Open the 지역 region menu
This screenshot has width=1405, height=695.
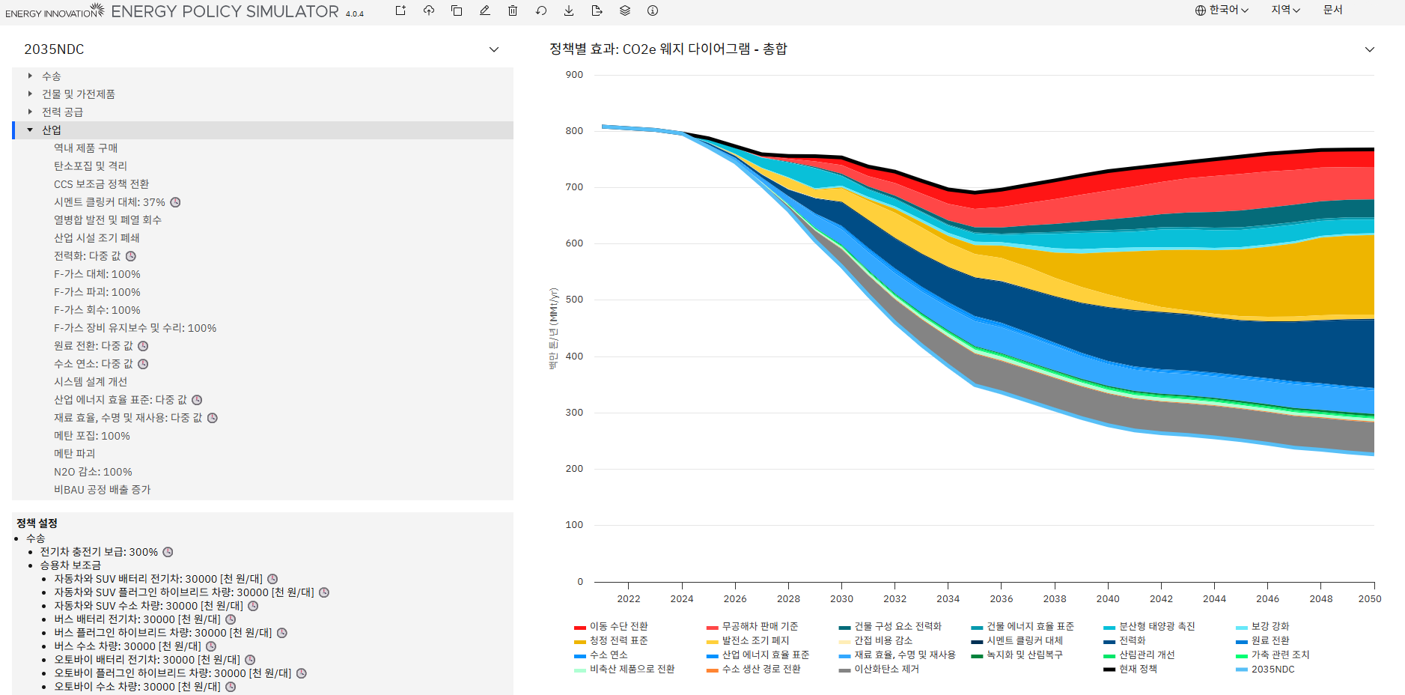point(1285,10)
